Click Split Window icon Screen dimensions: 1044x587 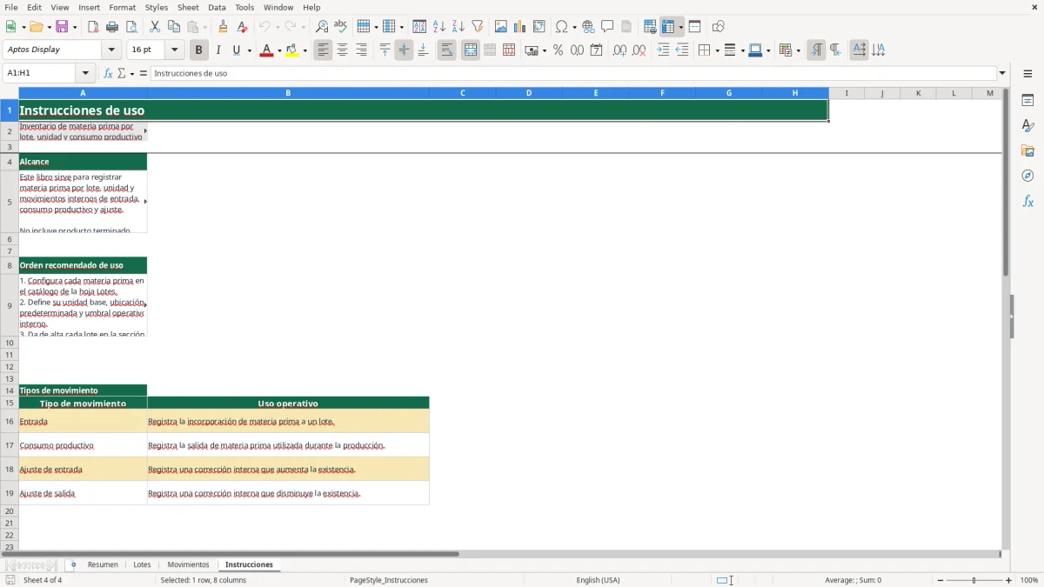click(695, 27)
